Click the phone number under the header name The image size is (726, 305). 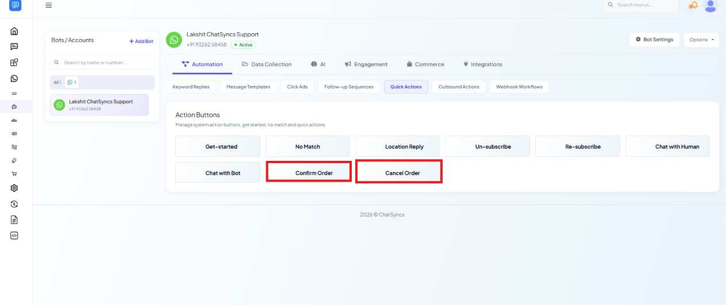[x=206, y=45]
